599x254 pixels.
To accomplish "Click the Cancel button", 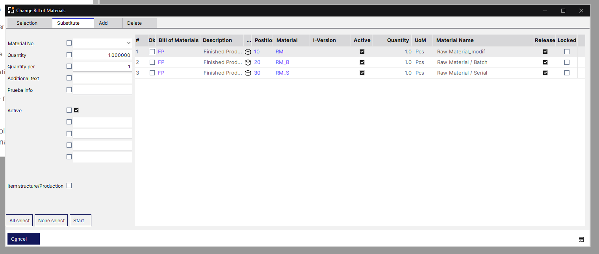I will [24, 239].
